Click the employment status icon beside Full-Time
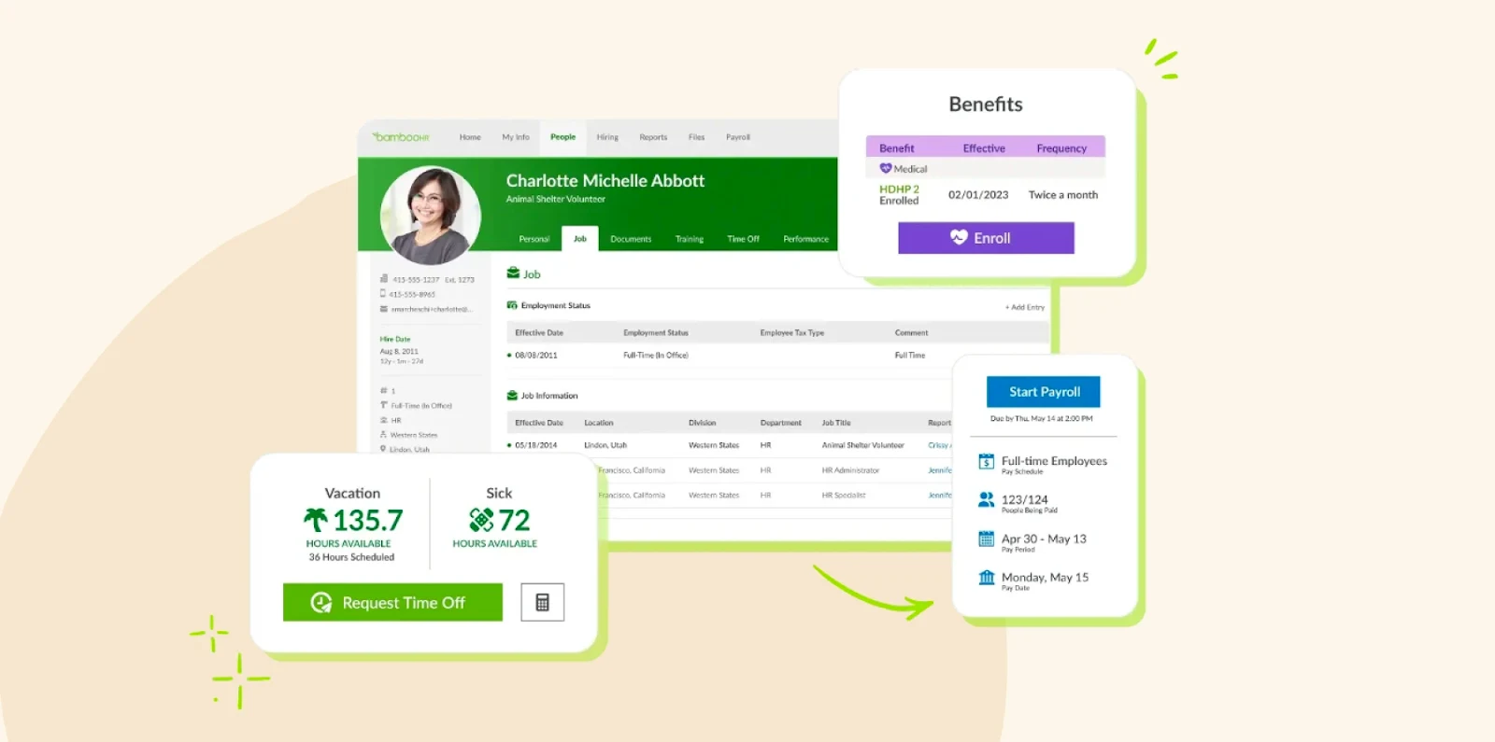 (384, 405)
